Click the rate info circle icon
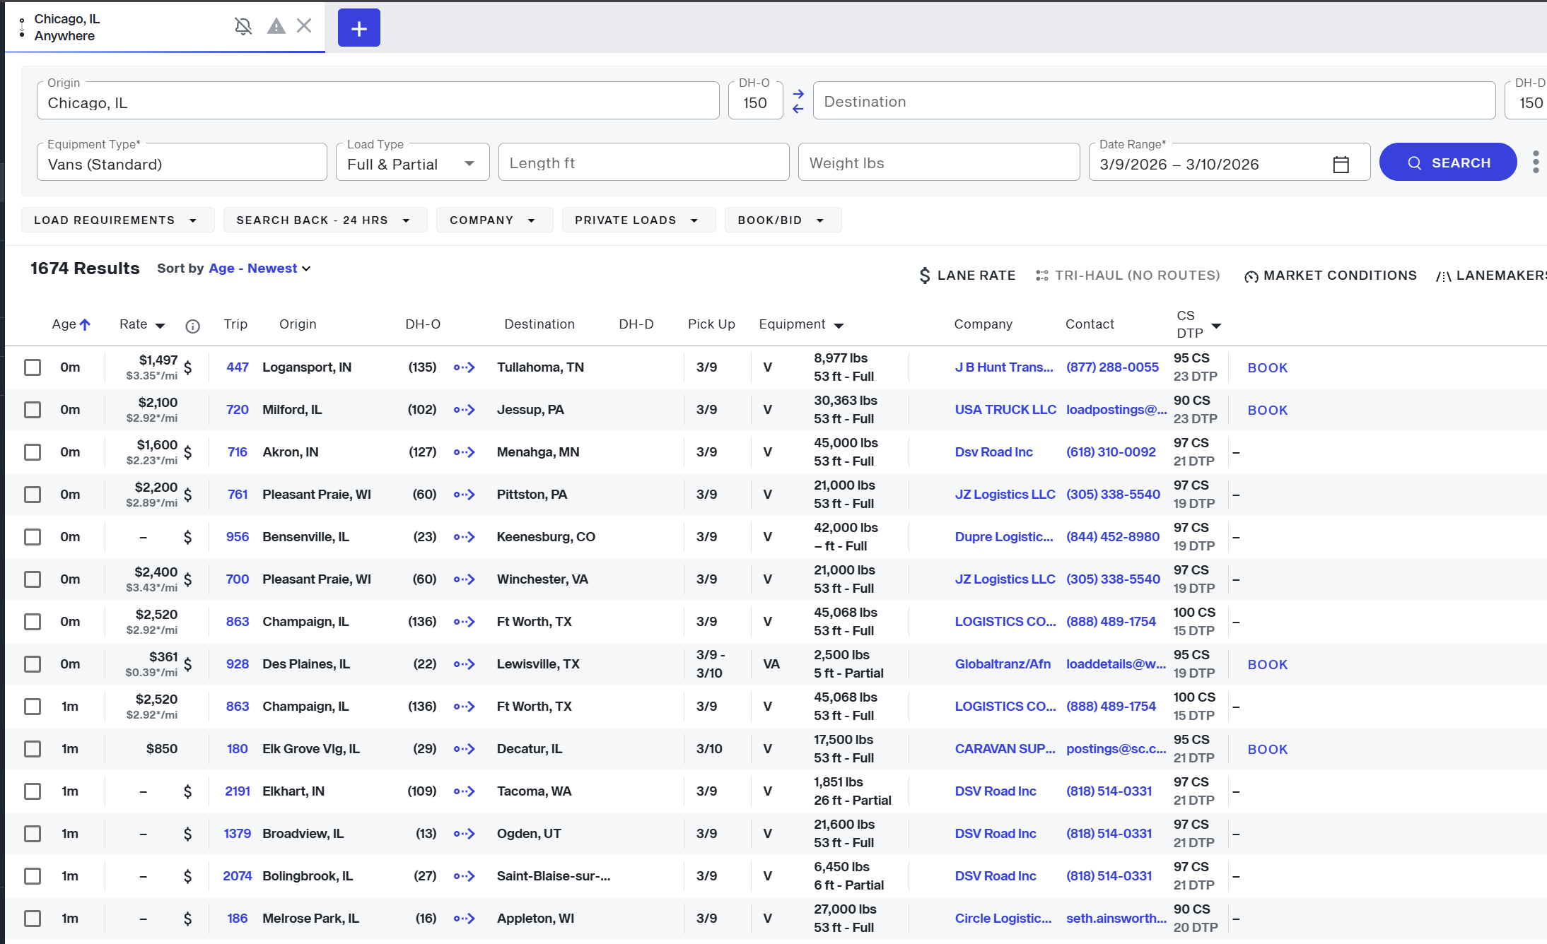 click(192, 326)
